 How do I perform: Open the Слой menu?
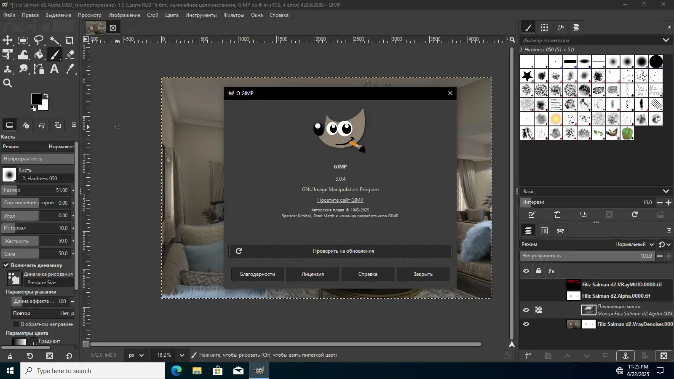pos(152,15)
